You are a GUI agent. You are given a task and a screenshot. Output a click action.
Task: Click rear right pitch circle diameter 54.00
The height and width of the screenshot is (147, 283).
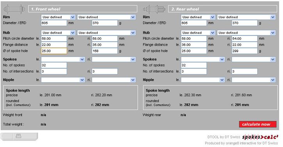pyautogui.click(x=245, y=39)
